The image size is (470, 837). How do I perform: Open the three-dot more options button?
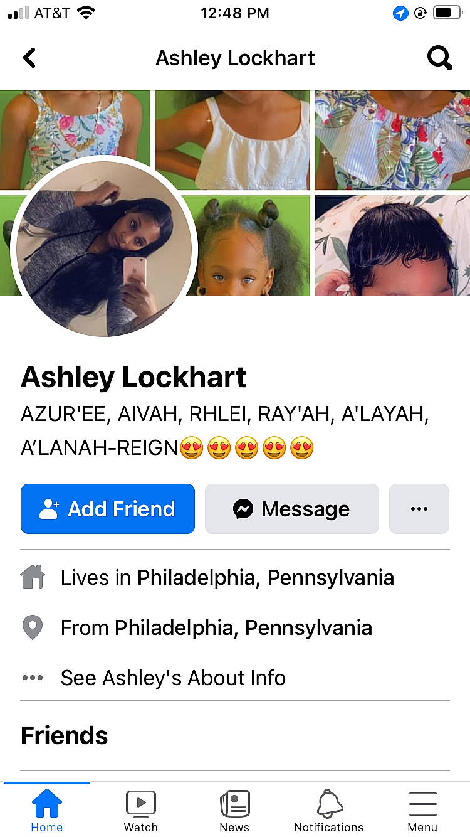pos(419,509)
